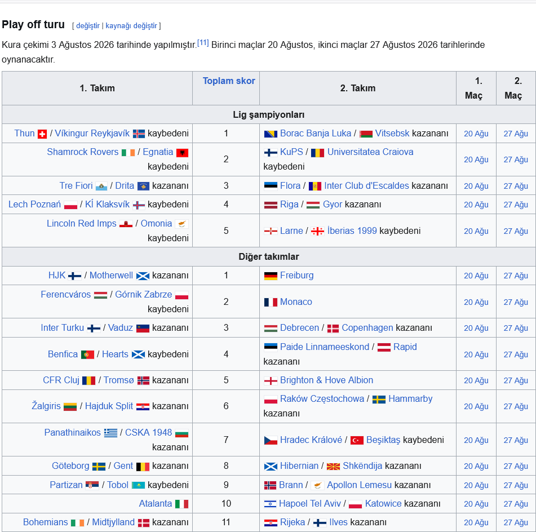This screenshot has width=536, height=532.
Task: Click the Liechtenstein flag beside Vaduz
Action: coord(143,328)
